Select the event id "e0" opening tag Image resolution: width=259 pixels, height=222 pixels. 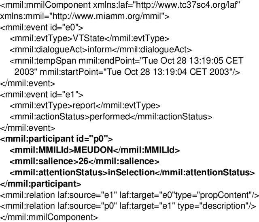point(42,28)
